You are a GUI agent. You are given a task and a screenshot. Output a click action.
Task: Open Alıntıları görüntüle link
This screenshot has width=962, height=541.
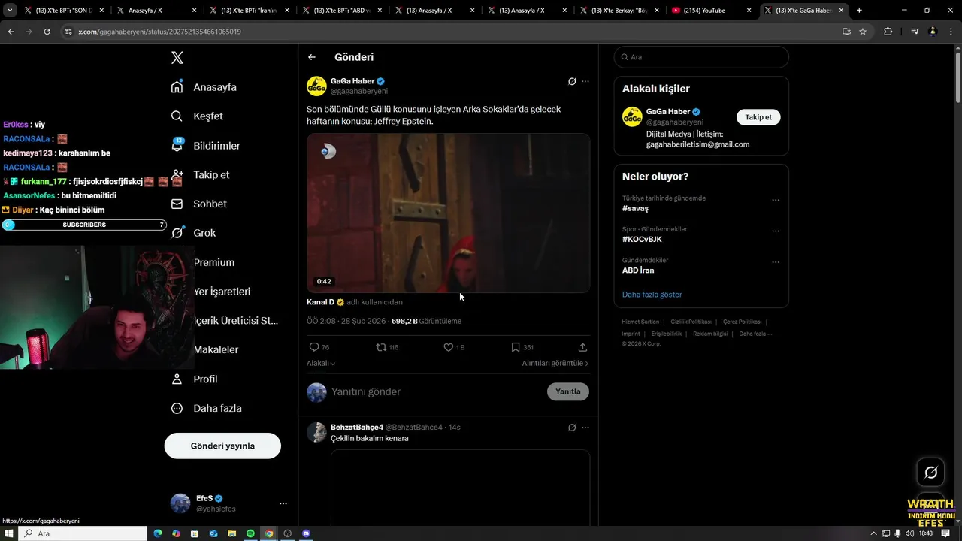[x=555, y=364]
